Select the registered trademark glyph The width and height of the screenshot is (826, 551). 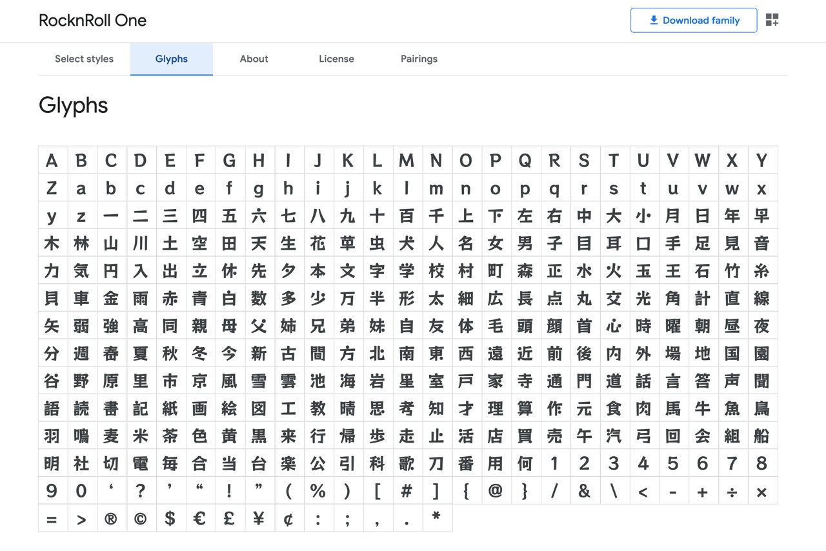pyautogui.click(x=111, y=518)
